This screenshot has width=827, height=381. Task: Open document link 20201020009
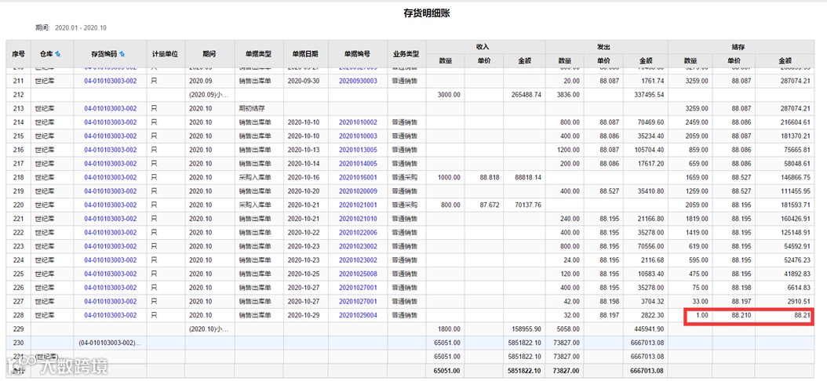click(358, 190)
